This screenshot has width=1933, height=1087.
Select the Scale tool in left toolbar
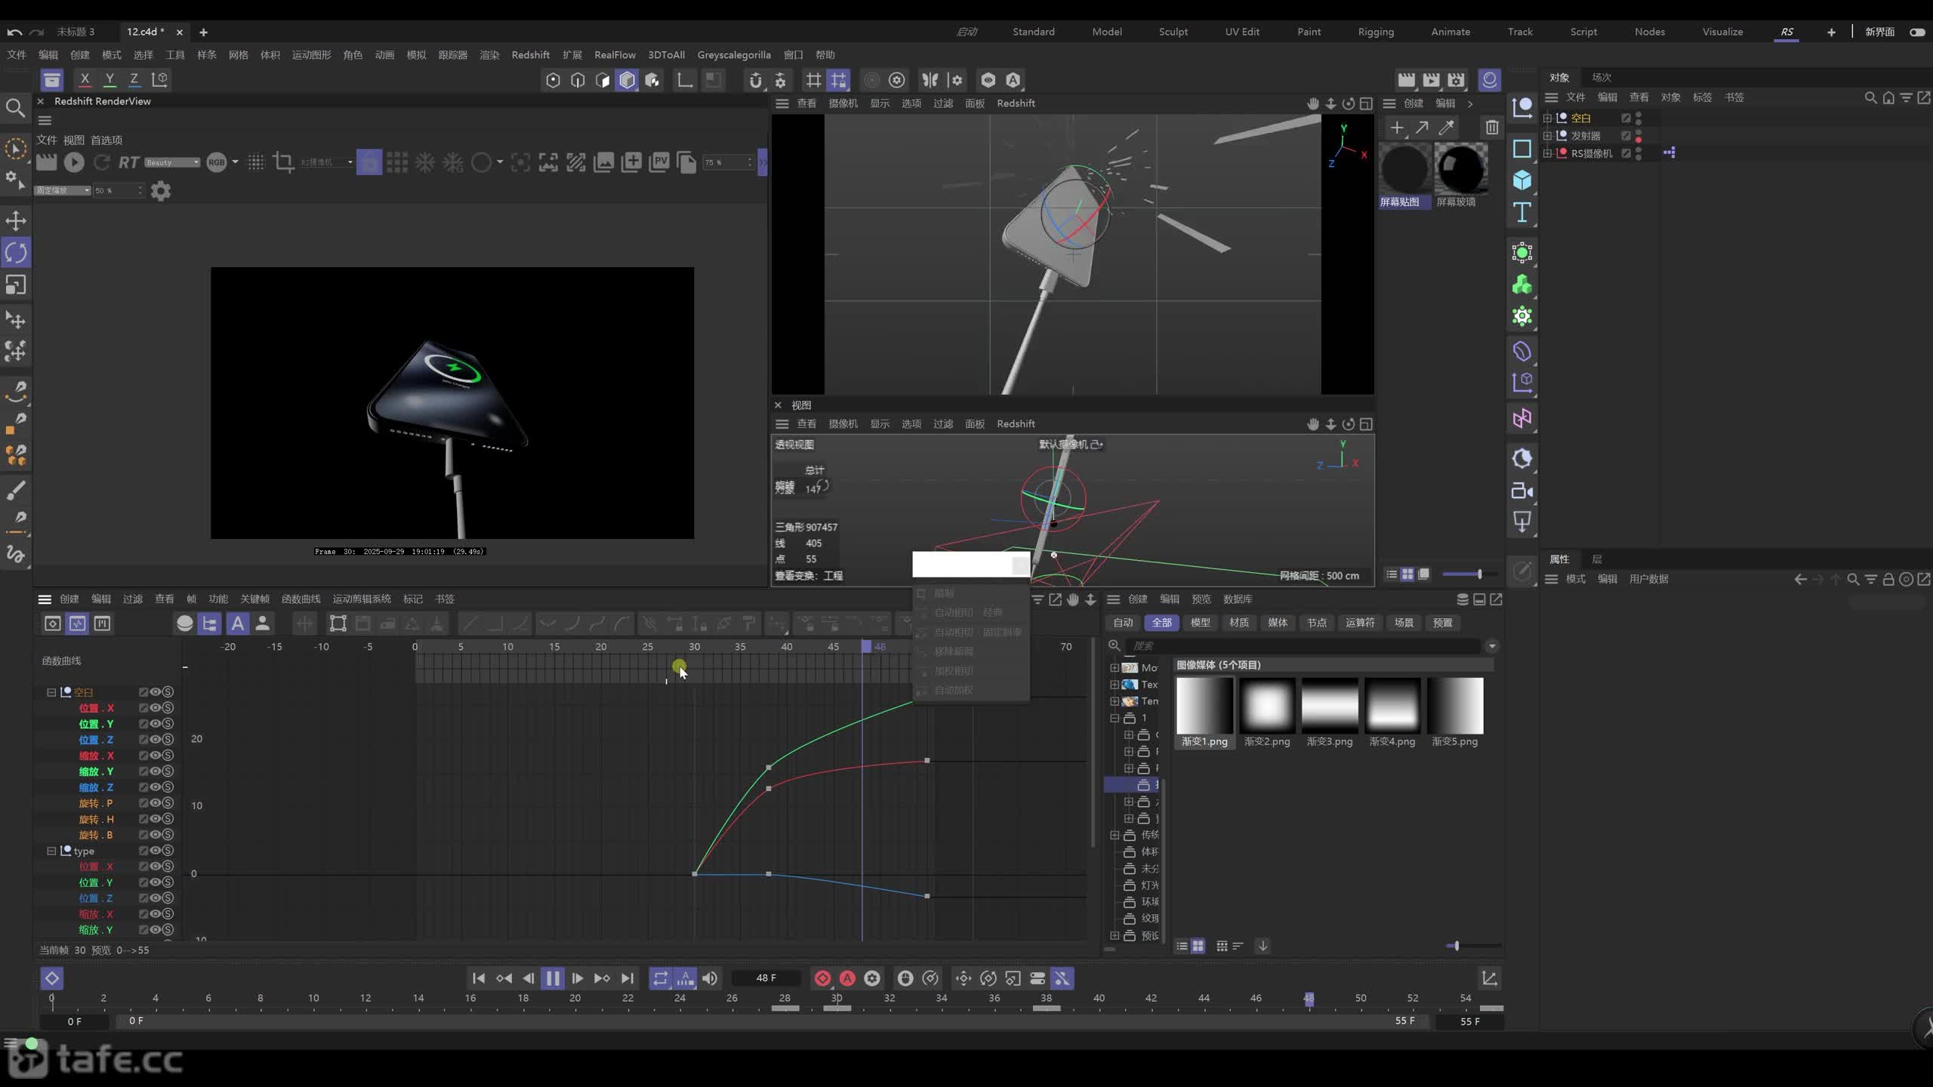tap(16, 285)
